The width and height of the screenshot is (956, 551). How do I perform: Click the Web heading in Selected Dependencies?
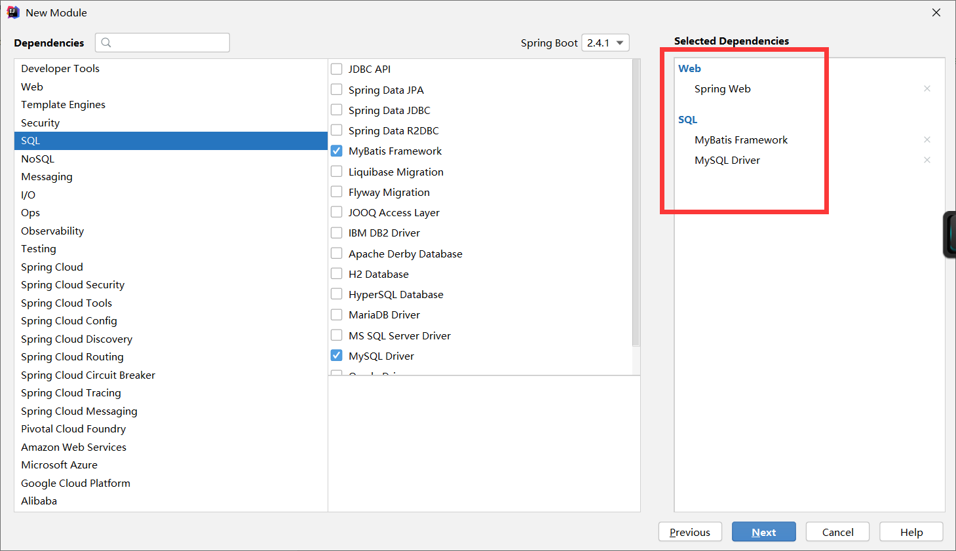click(x=689, y=68)
